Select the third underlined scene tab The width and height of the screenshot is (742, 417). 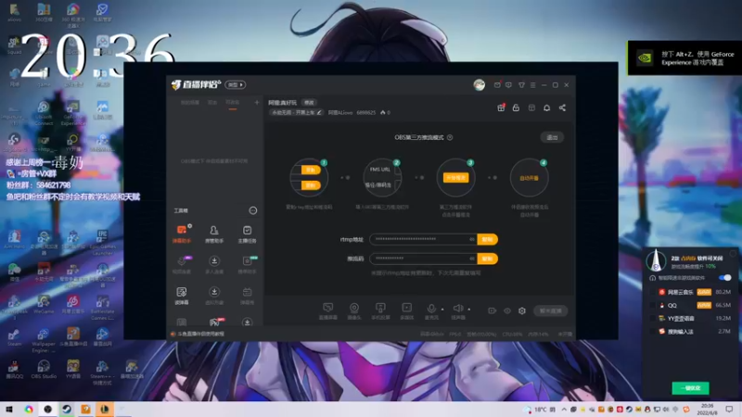coord(233,103)
